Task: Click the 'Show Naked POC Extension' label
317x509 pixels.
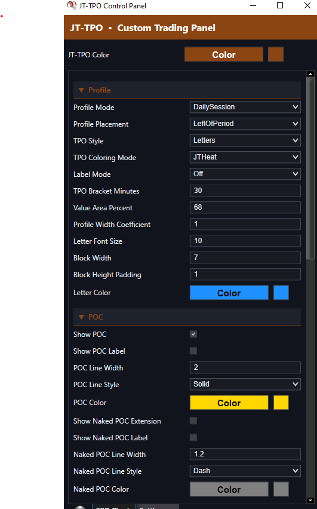Action: tap(117, 421)
